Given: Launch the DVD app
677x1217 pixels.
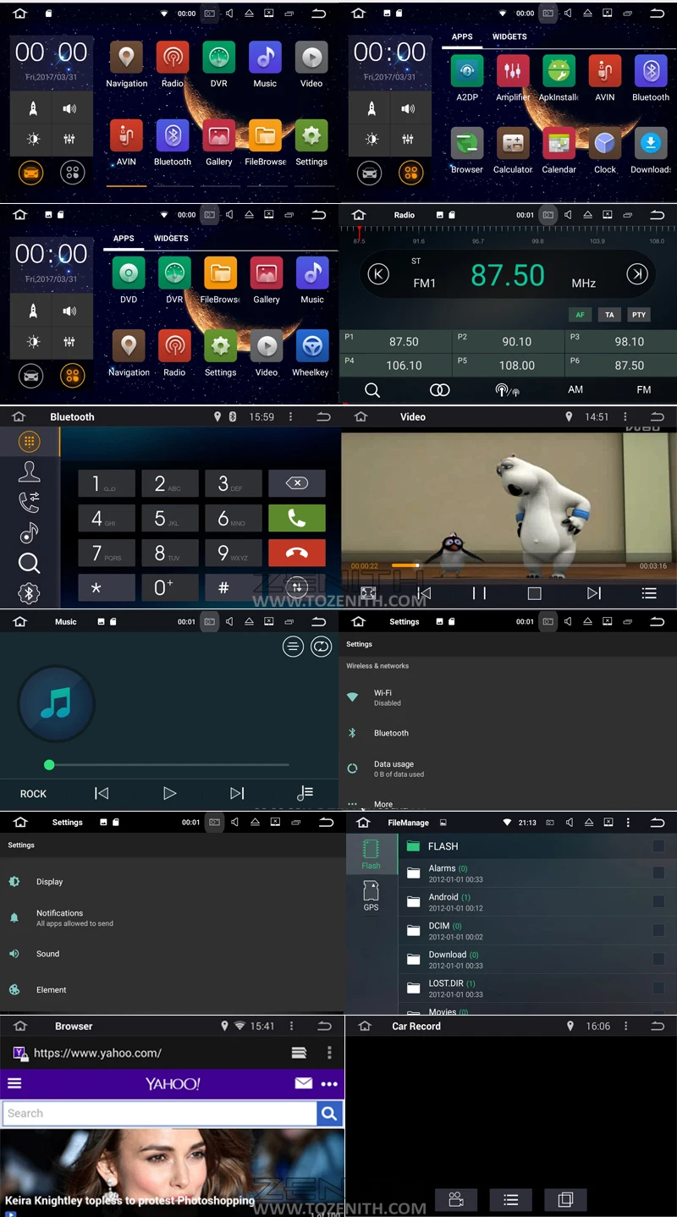Looking at the screenshot, I should (x=129, y=273).
